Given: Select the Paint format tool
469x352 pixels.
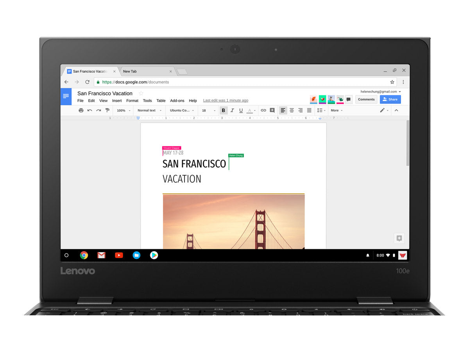Looking at the screenshot, I should pos(107,110).
